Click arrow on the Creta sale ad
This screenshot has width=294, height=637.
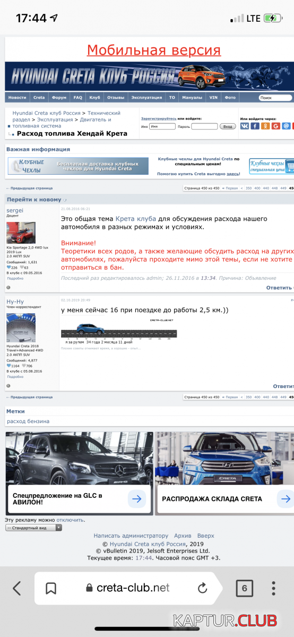[x=286, y=498]
